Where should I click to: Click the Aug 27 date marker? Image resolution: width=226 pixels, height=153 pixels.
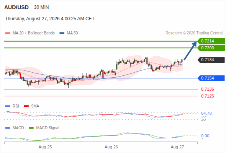[x=177, y=147]
